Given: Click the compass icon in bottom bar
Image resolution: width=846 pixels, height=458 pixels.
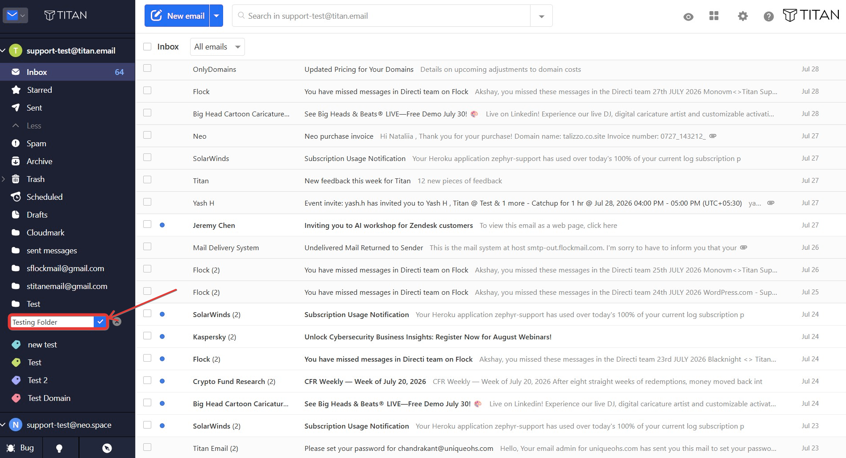Looking at the screenshot, I should pyautogui.click(x=107, y=448).
